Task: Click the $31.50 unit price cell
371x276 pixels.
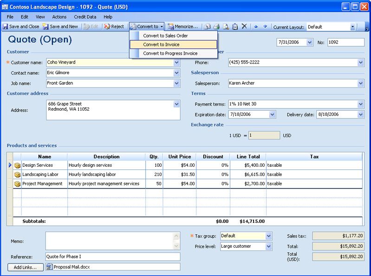Action: pyautogui.click(x=180, y=175)
